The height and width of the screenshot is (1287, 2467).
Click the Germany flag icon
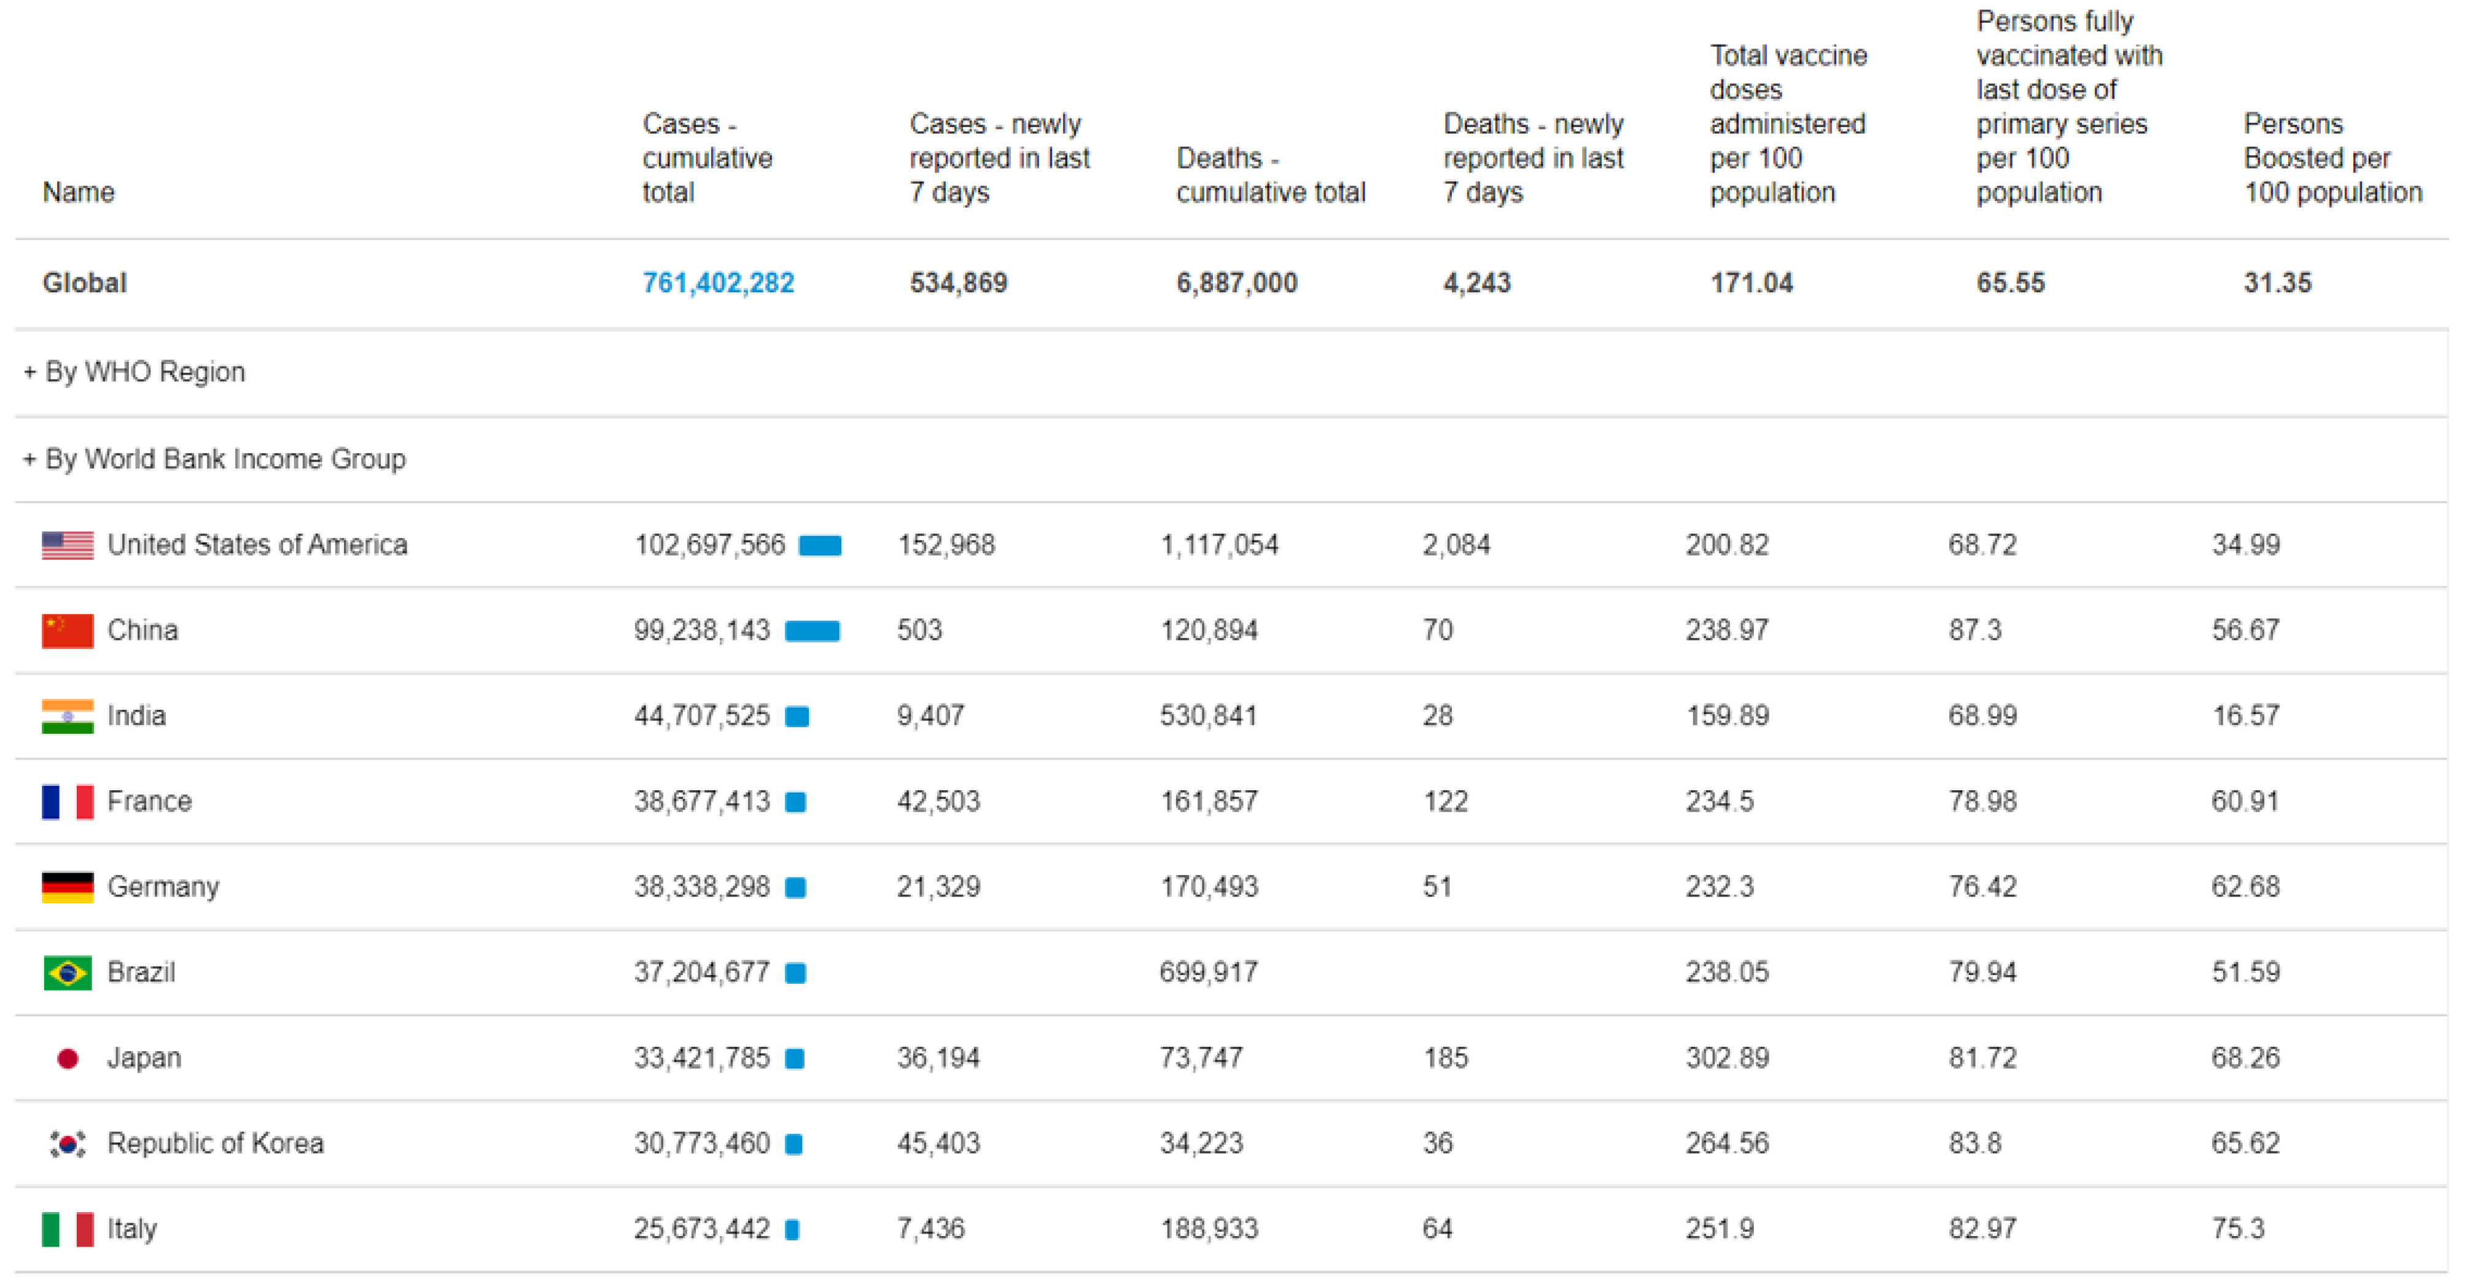point(67,887)
